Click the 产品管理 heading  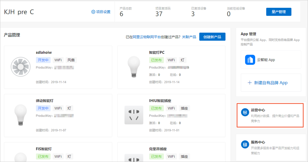click(x=12, y=35)
